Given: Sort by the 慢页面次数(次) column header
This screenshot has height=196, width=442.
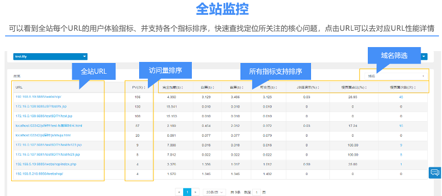Looking at the screenshot, I should click(403, 88).
